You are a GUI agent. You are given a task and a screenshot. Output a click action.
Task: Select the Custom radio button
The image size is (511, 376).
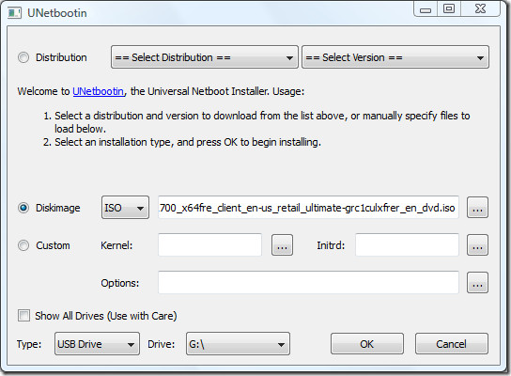pyautogui.click(x=23, y=245)
